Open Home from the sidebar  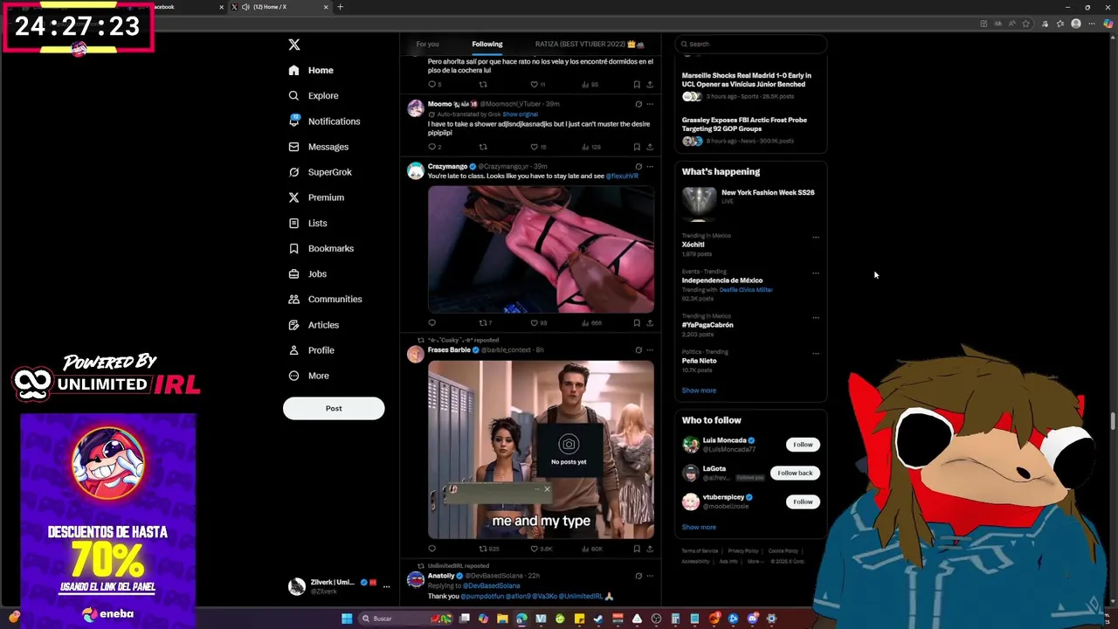(311, 70)
